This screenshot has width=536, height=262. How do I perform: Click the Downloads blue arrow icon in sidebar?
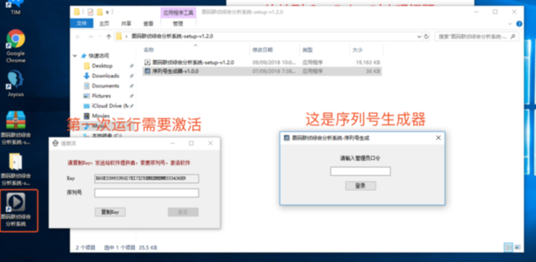click(86, 76)
